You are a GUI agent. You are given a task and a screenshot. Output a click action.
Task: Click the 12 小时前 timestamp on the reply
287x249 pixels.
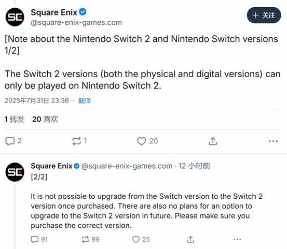(x=194, y=166)
